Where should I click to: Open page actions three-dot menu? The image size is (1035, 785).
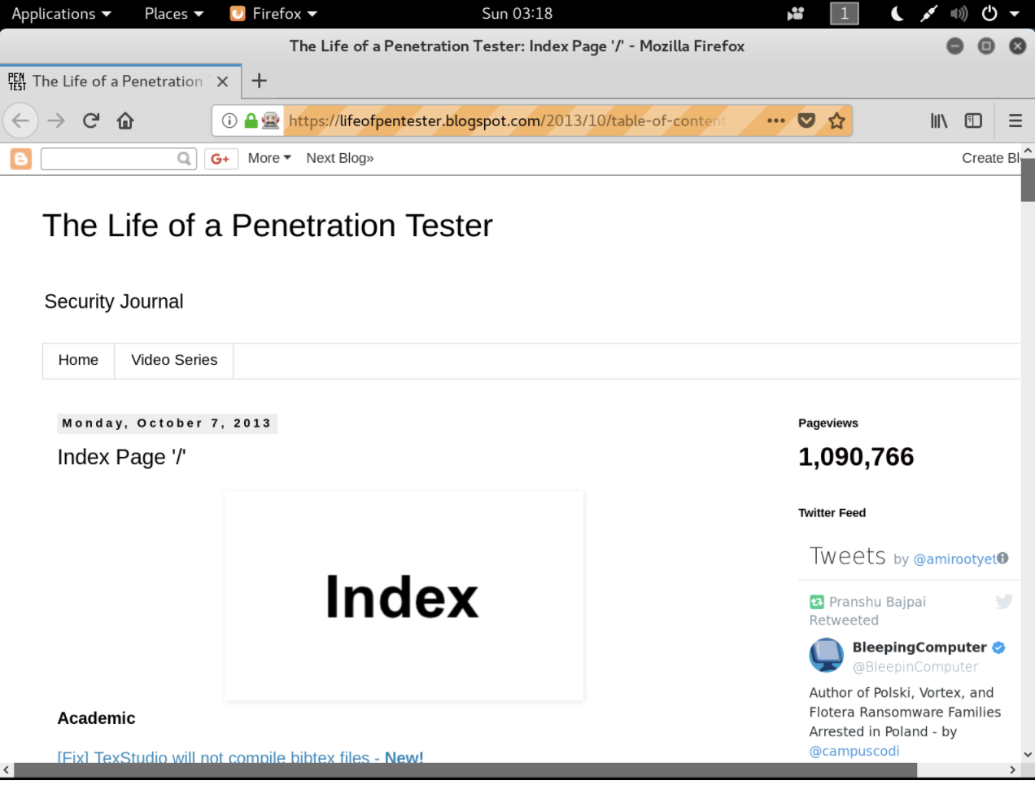(776, 121)
